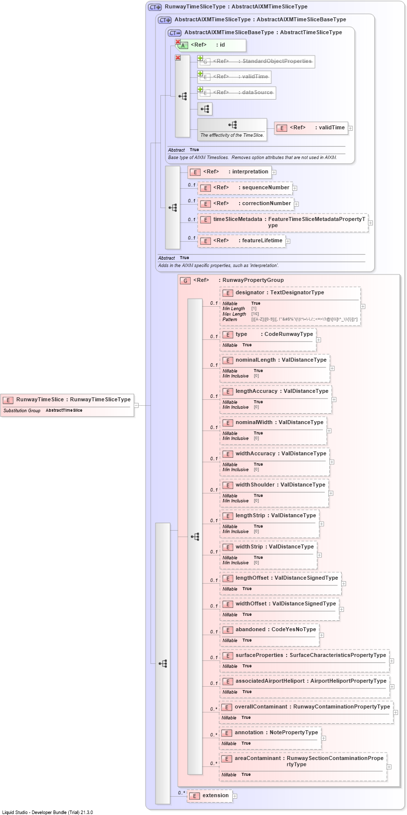
Task: Click the red X icon on the id attribute
Action: point(178,42)
